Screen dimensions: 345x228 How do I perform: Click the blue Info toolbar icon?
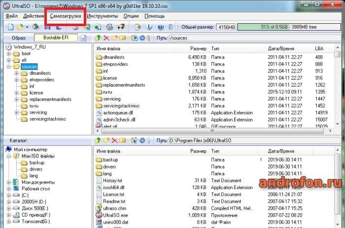click(x=149, y=27)
